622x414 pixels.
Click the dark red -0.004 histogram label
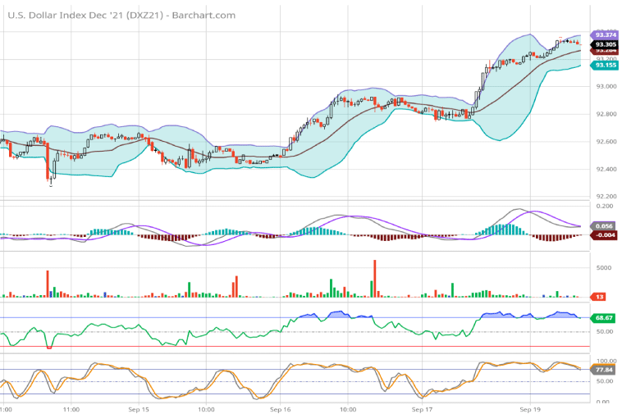[606, 235]
